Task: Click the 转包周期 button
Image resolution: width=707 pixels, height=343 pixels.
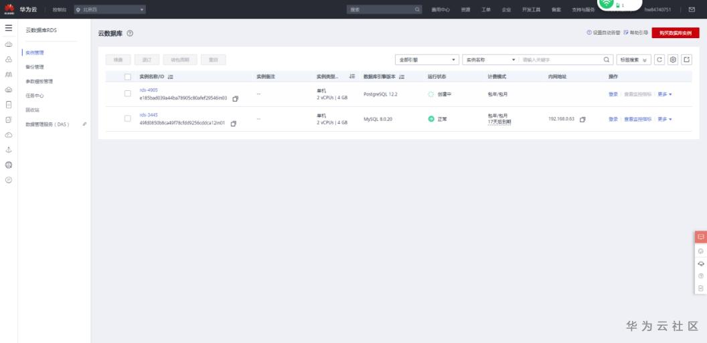Action: click(x=180, y=60)
